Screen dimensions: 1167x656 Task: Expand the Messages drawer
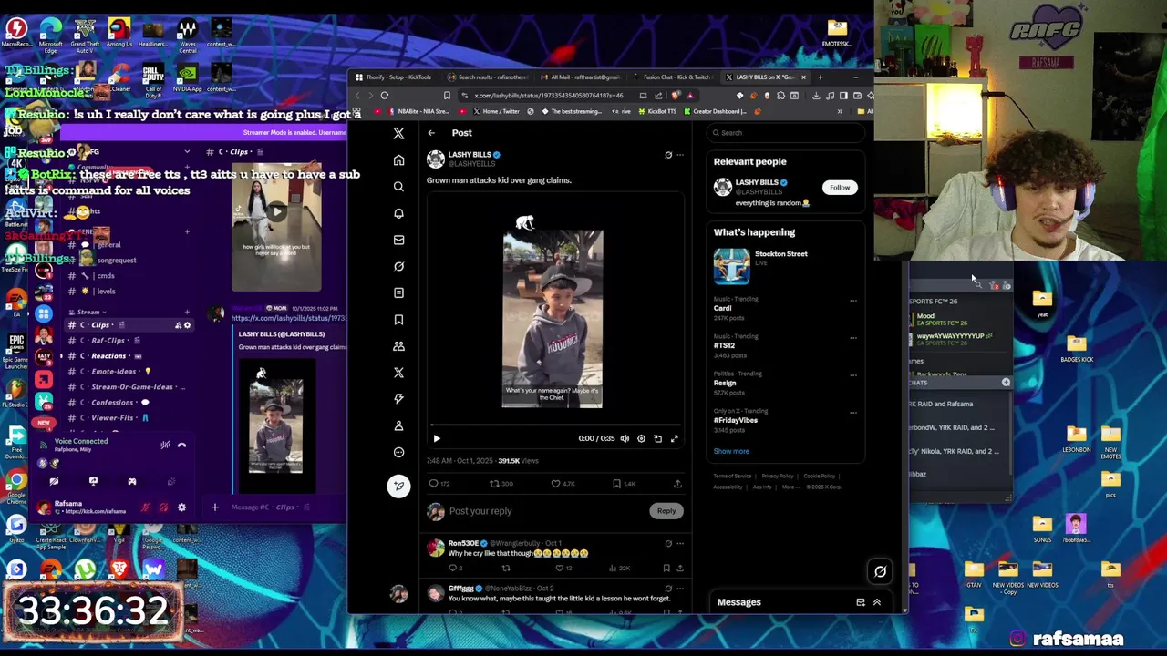click(x=877, y=602)
